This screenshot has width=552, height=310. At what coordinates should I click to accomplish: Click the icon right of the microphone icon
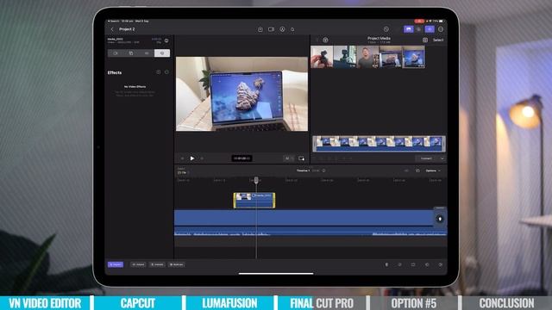coord(400,264)
